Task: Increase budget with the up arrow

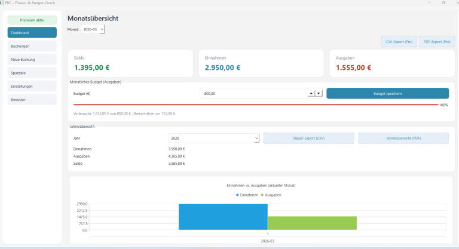Action: click(311, 93)
